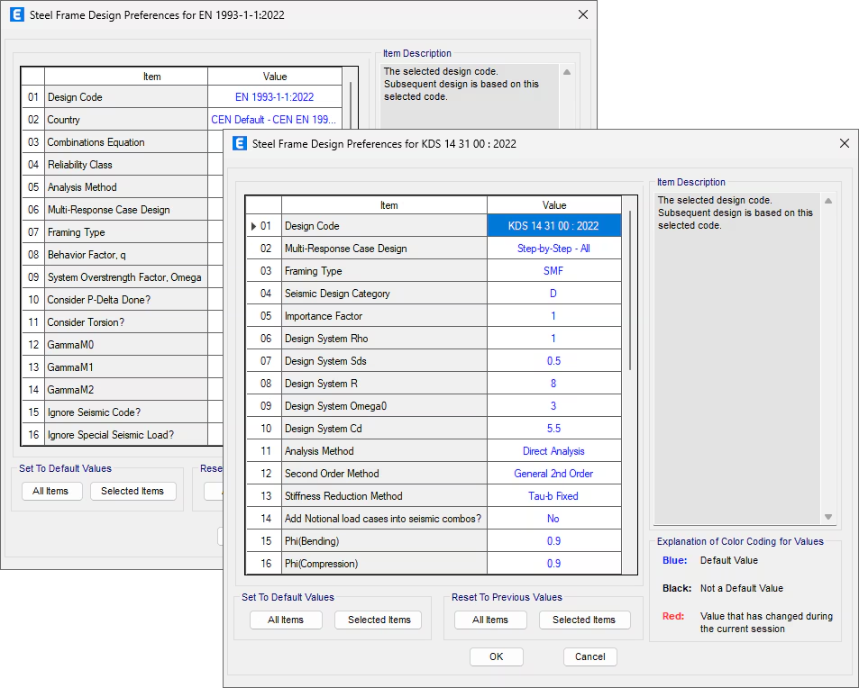The image size is (859, 688).
Task: Click the scroll-up arrow in KDS Item Description
Action: 828,201
